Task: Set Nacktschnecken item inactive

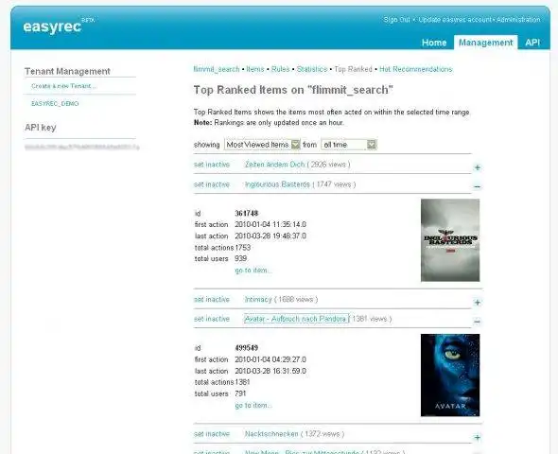Action: 212,434
